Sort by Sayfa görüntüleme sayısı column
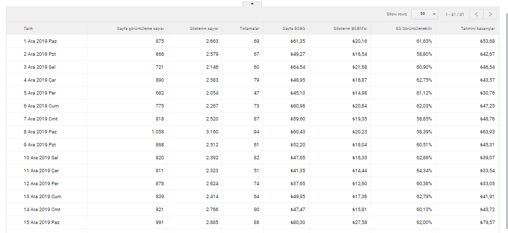The width and height of the screenshot is (508, 233). pos(140,28)
